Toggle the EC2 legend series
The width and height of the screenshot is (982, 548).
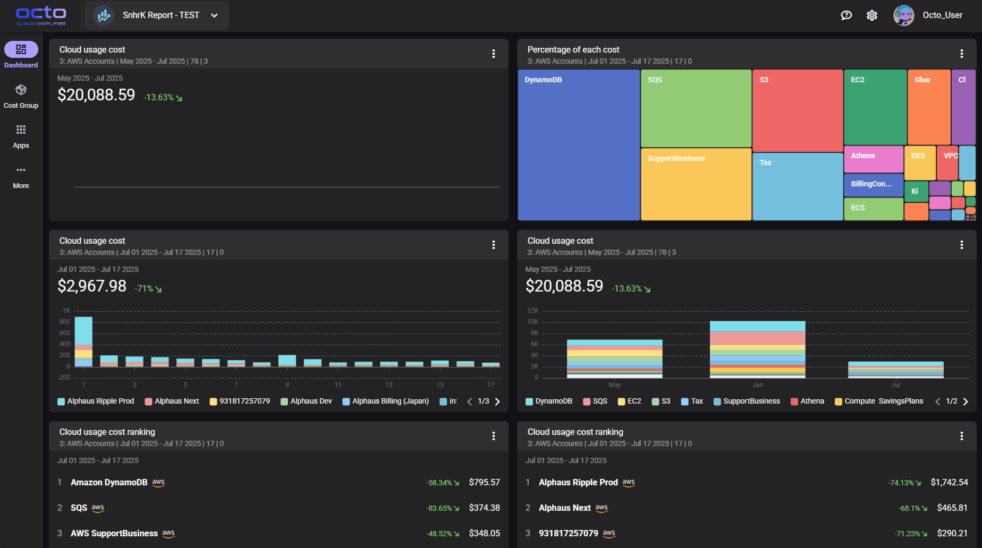point(629,401)
